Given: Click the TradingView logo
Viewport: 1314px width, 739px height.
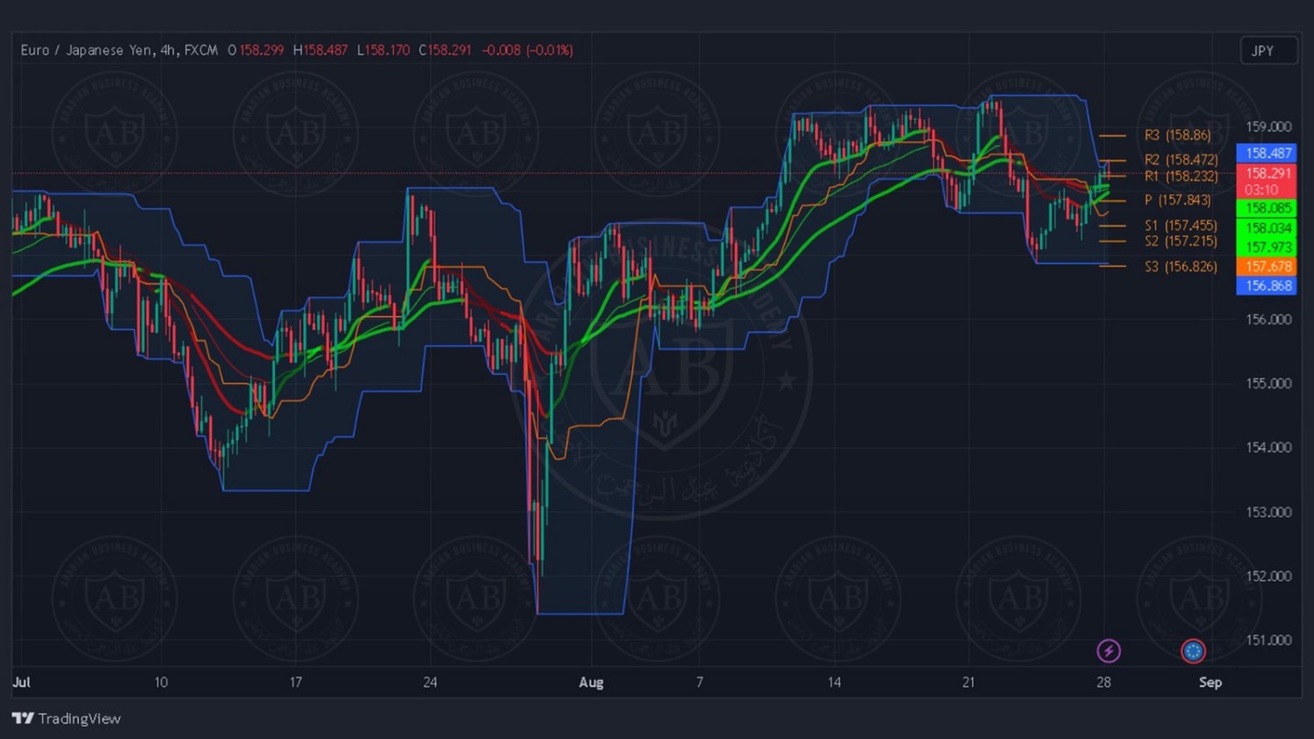Looking at the screenshot, I should (67, 718).
